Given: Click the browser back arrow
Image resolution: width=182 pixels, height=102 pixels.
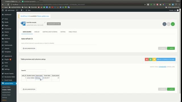Looking at the screenshot, I should click(3, 5).
